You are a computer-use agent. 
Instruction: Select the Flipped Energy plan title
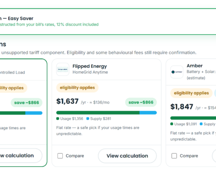pos(90,66)
